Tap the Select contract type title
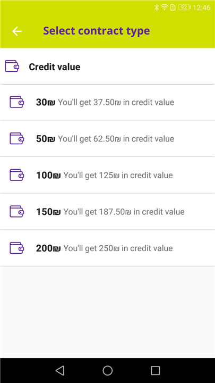Screen dimensions: 215x383 (97, 31)
